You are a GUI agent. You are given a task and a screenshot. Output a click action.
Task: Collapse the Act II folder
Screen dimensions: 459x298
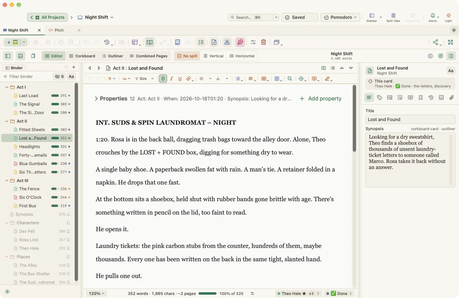7,121
